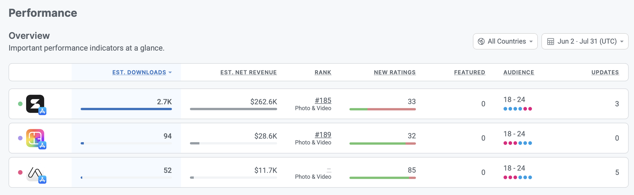This screenshot has height=195, width=634.
Task: Sort the table by the Rank header
Action: click(323, 72)
